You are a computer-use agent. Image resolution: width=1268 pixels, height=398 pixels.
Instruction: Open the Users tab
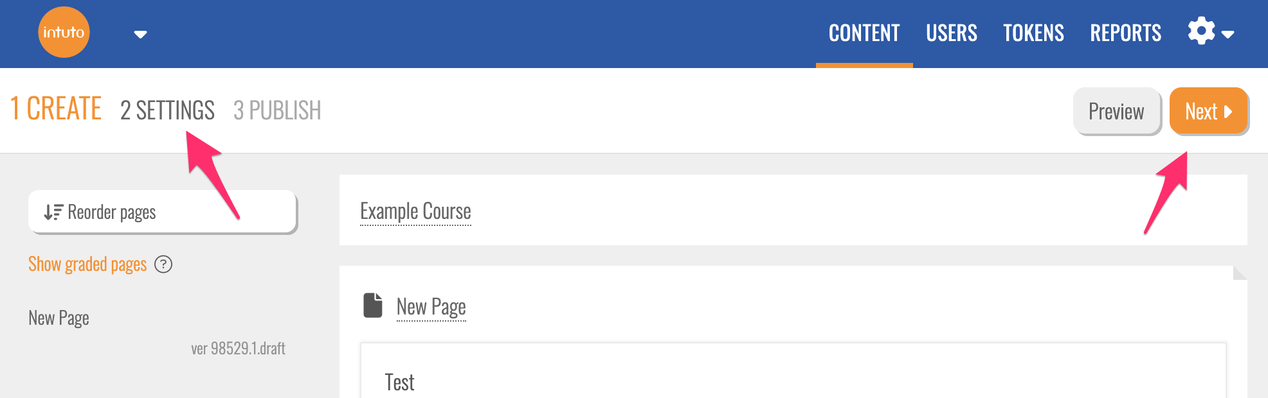pos(951,33)
